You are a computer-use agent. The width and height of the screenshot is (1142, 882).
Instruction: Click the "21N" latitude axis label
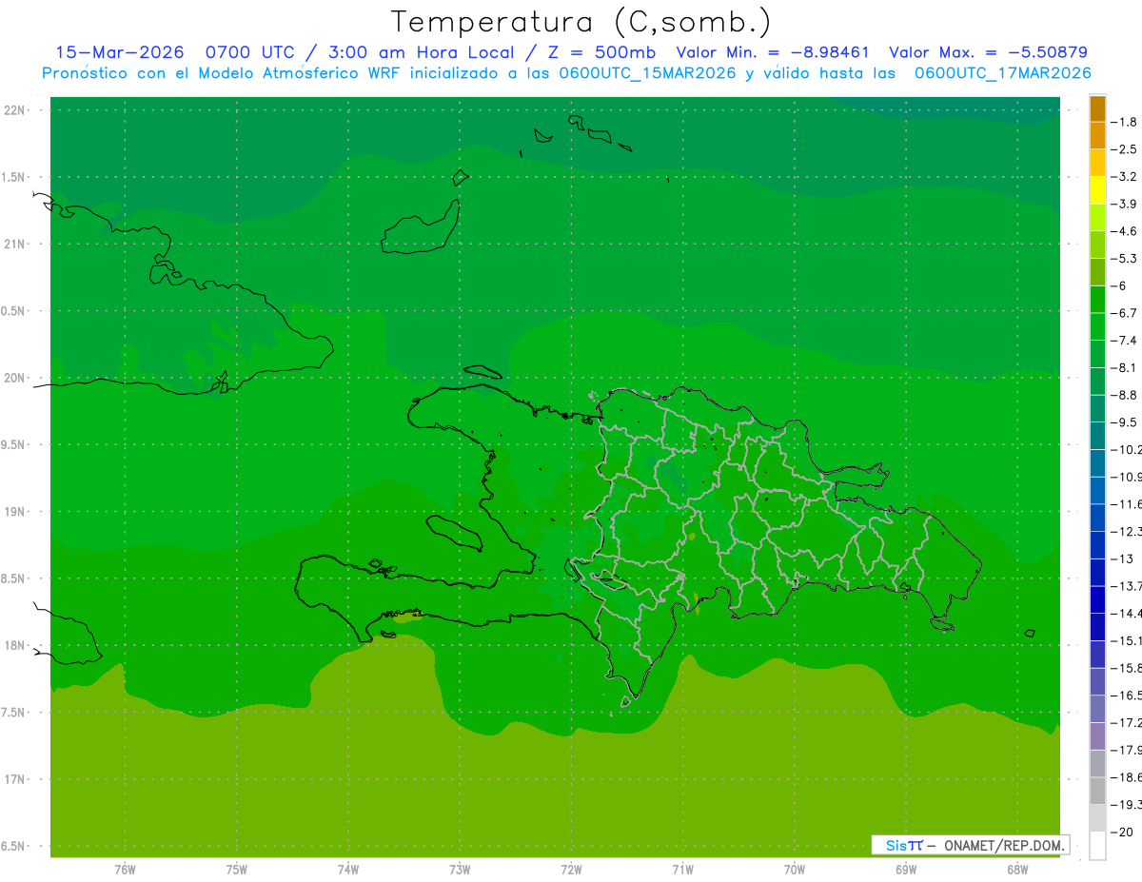(15, 245)
